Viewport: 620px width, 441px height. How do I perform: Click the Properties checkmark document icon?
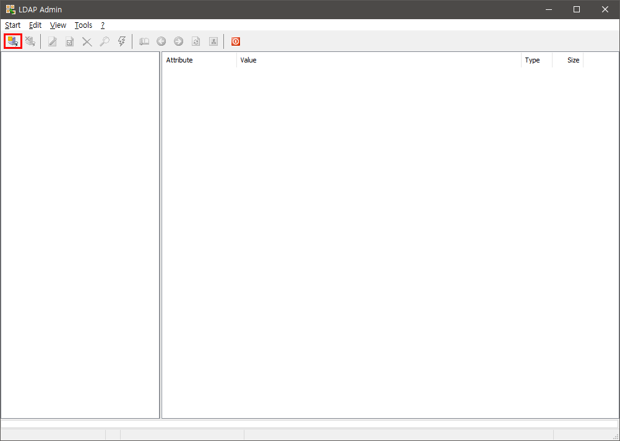coord(70,41)
